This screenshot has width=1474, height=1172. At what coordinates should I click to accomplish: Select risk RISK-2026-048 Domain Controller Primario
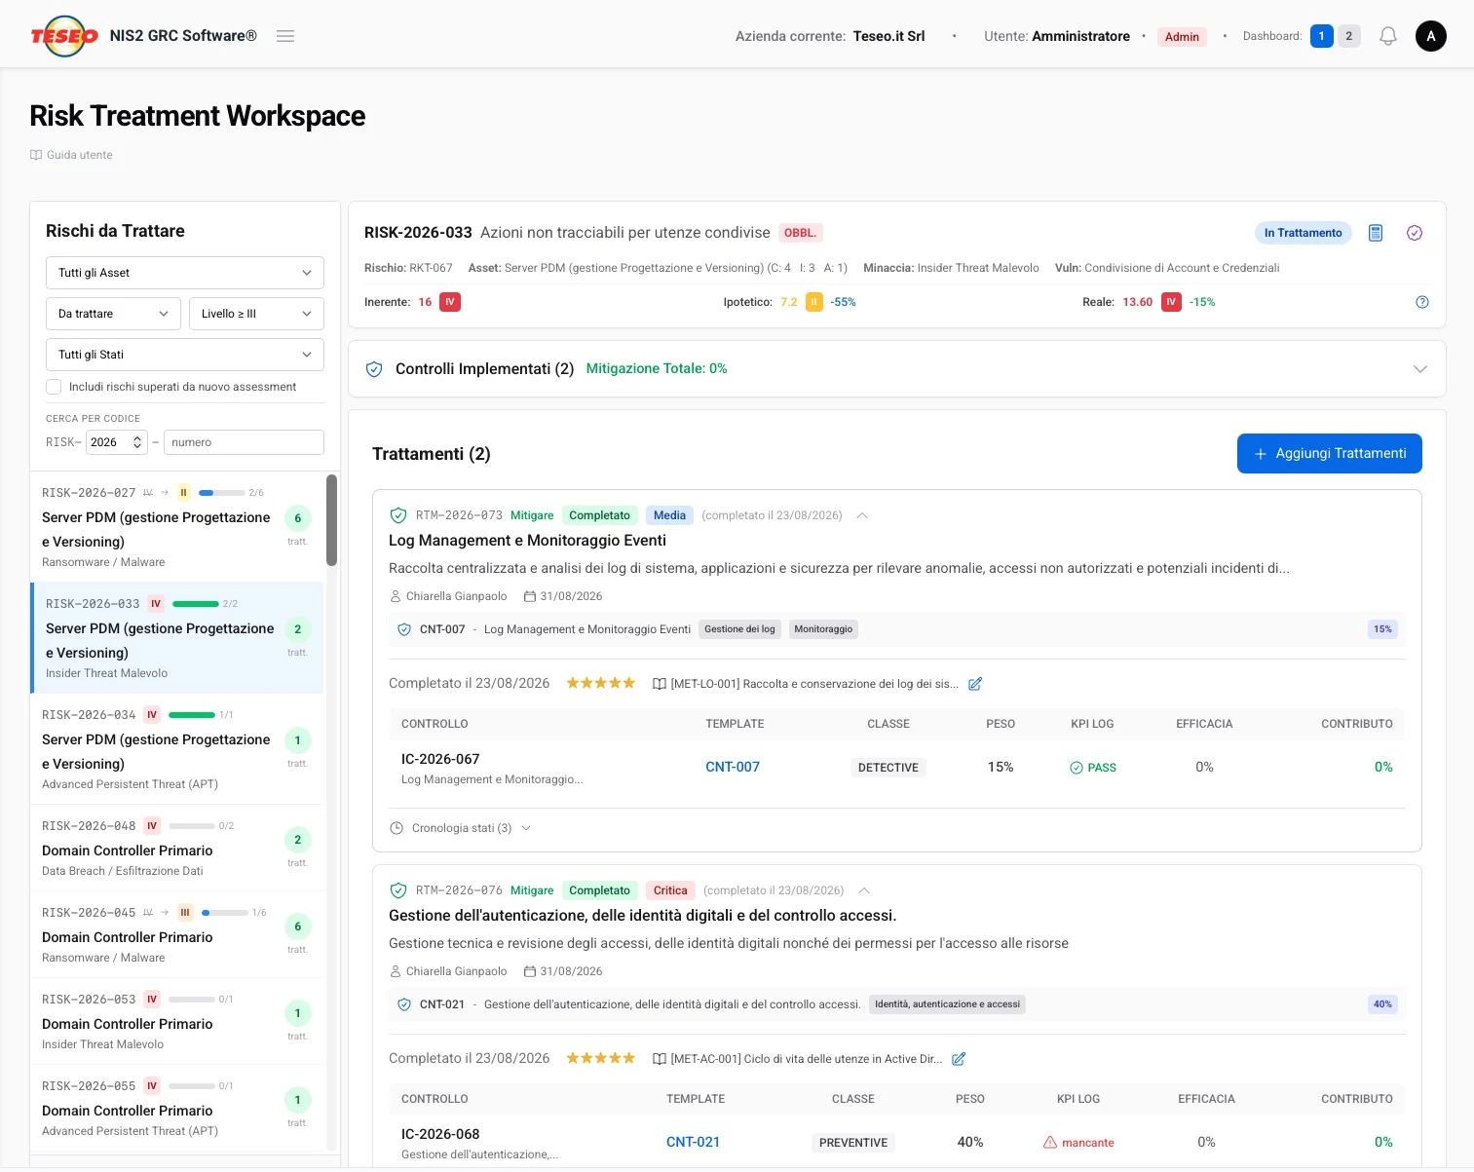pyautogui.click(x=177, y=848)
